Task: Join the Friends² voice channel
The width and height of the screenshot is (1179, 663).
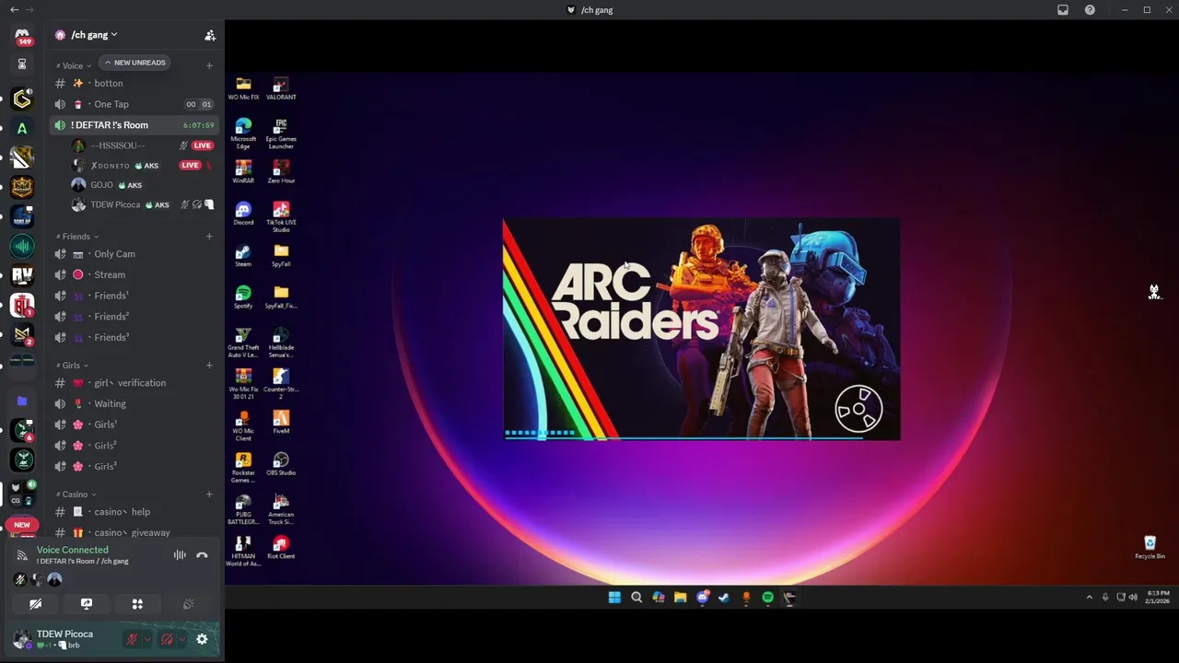Action: click(x=134, y=317)
